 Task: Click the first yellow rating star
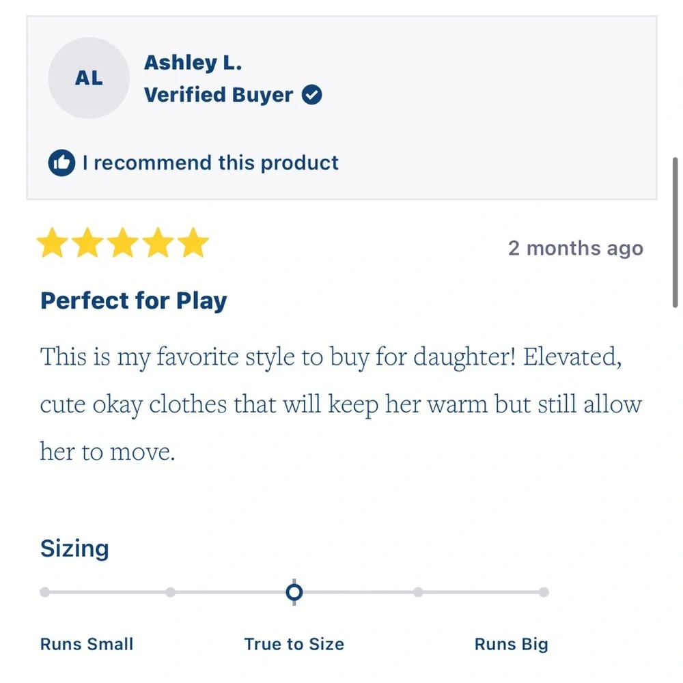click(53, 242)
